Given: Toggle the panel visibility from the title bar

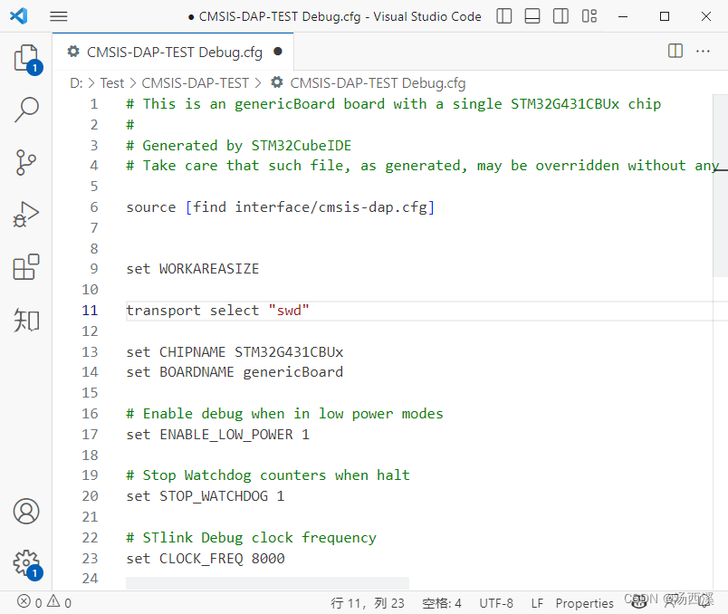Looking at the screenshot, I should (x=532, y=15).
